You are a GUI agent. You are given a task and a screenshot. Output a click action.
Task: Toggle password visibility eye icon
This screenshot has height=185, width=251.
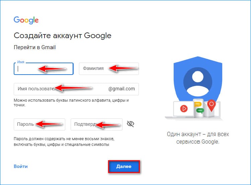(131, 124)
